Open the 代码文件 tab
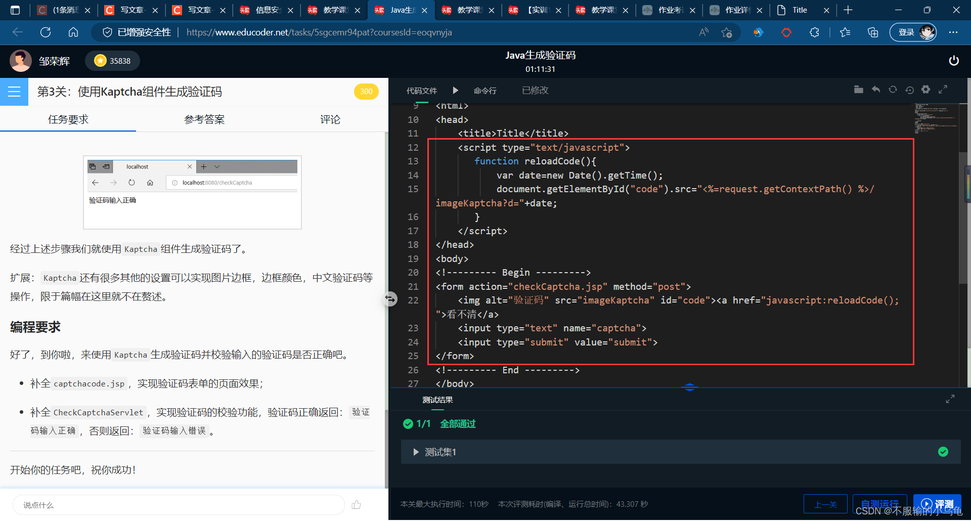Image resolution: width=971 pixels, height=521 pixels. [x=422, y=91]
